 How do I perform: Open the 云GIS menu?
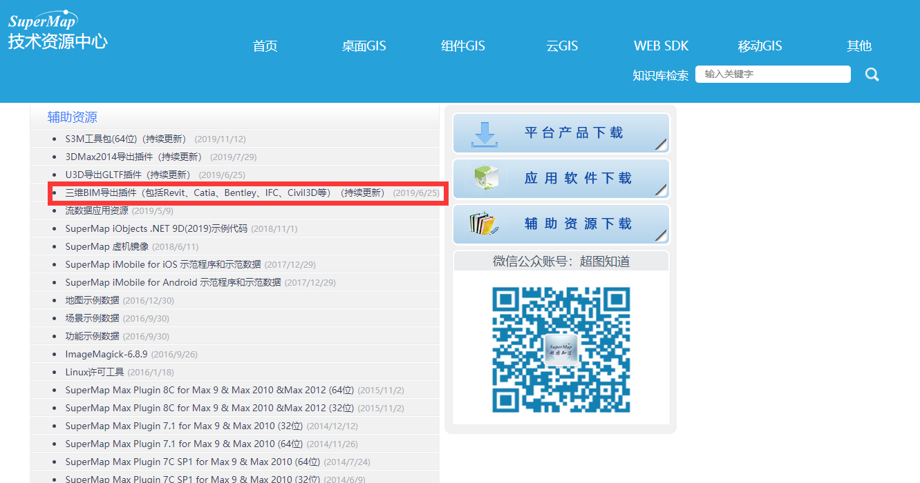[562, 46]
